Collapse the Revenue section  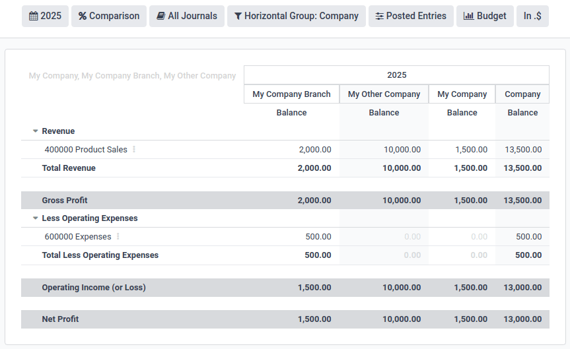[36, 131]
